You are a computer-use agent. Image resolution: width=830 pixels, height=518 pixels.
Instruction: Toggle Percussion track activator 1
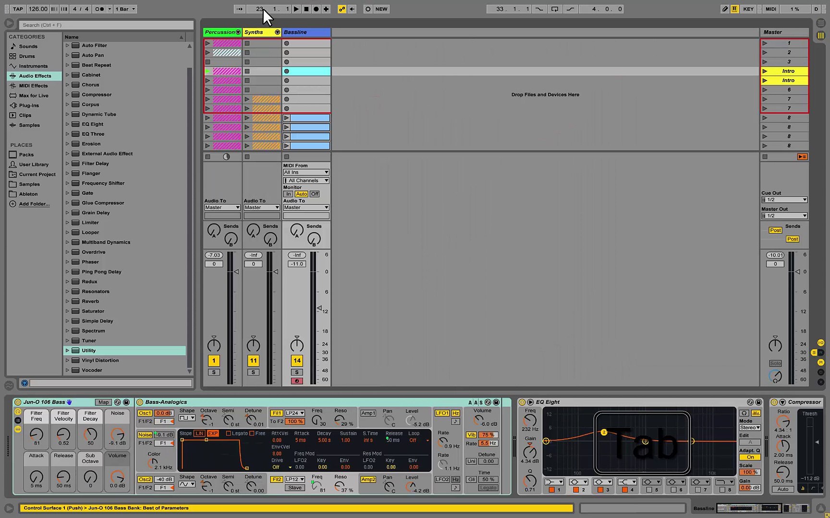(214, 361)
